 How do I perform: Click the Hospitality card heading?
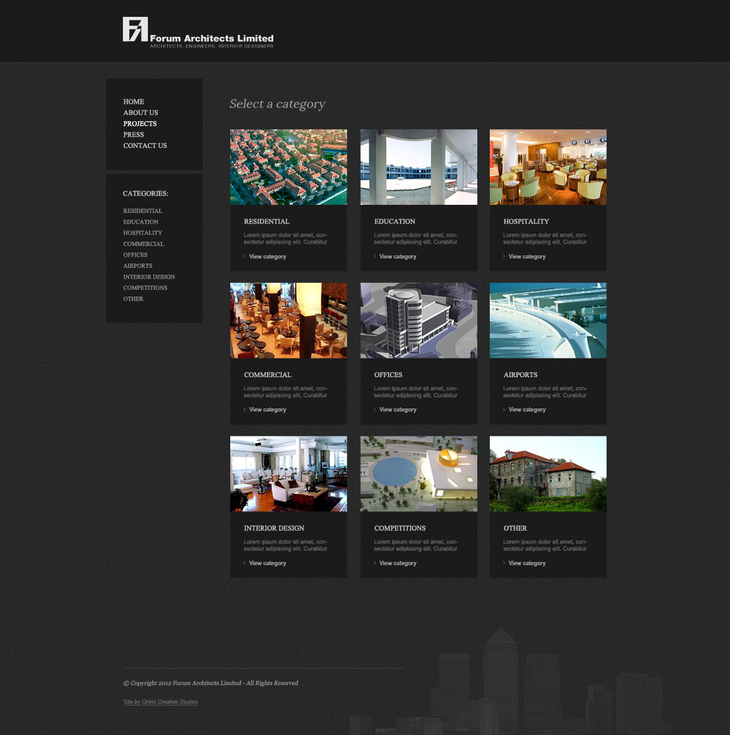pos(526,221)
